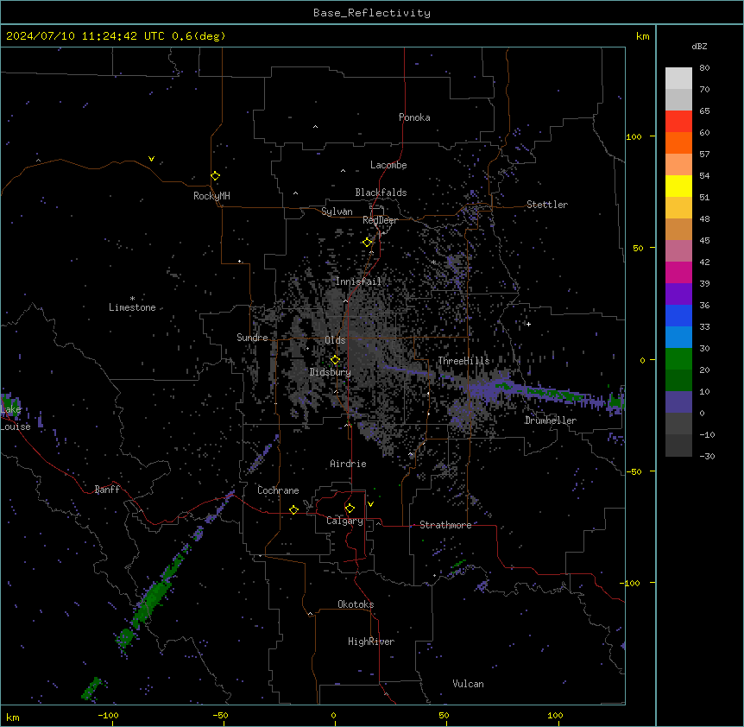
Task: Select the purple 36–39 dBZ legend swatch
Action: 678,294
